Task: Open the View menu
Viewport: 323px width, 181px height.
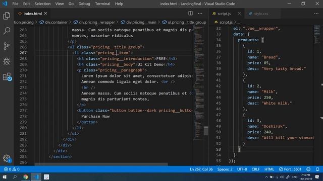Action: point(60,4)
